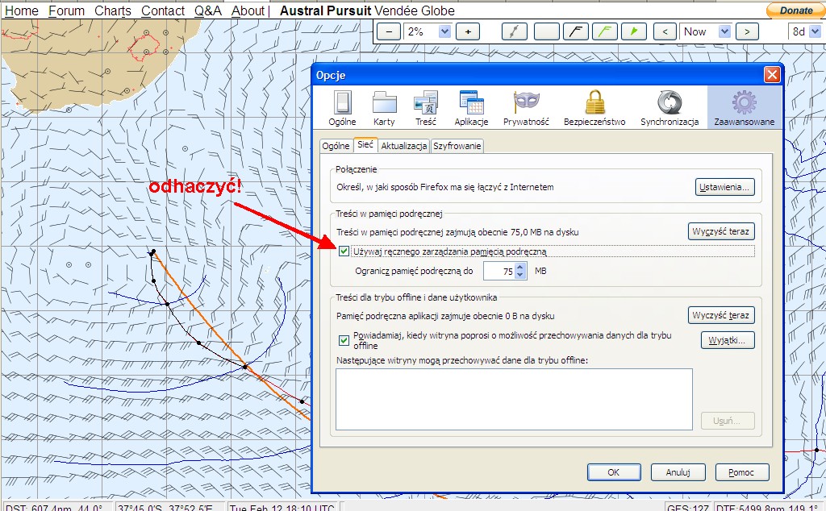Click the black wind barb toolbar icon
826x511 pixels.
[x=574, y=32]
